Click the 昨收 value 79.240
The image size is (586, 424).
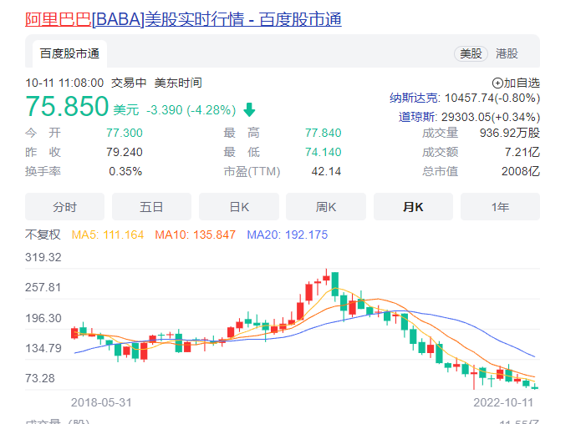[x=124, y=152]
